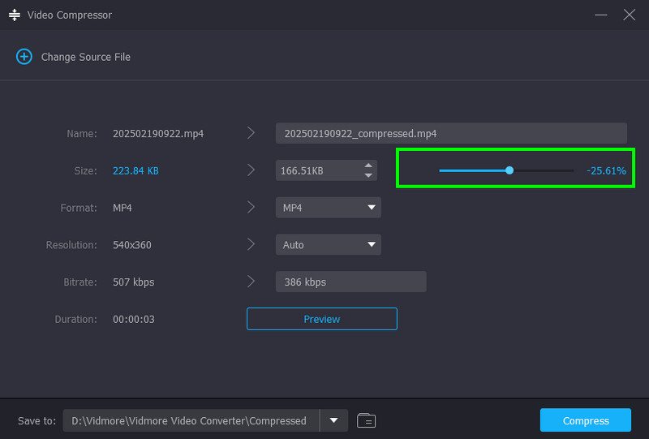Viewport: 649px width, 439px height.
Task: Click the -25.61% compression percentage label
Action: (606, 170)
